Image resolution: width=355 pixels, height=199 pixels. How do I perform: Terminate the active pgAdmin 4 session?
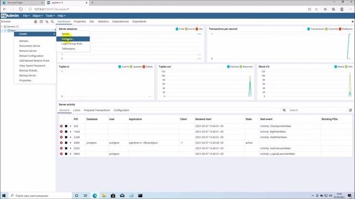[61, 143]
